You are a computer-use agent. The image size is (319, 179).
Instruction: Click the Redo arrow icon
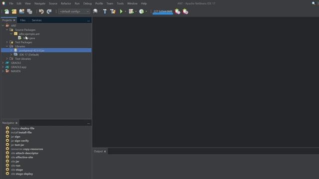point(49,11)
